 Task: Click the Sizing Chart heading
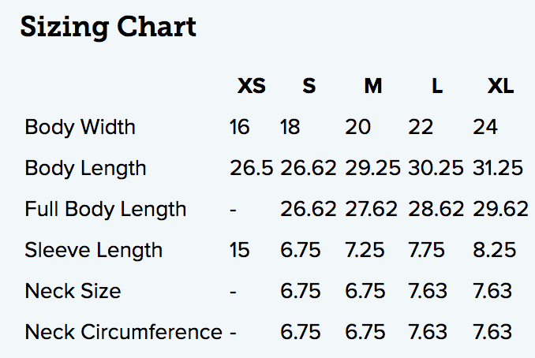108,28
